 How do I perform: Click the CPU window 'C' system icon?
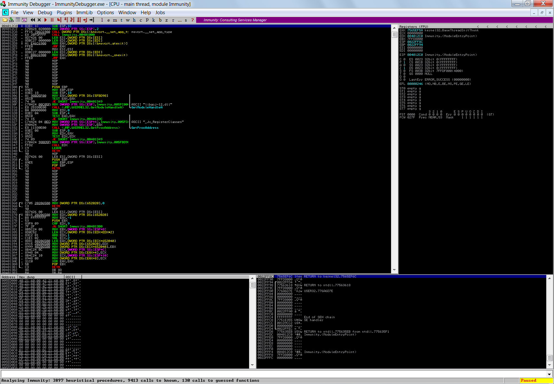coord(5,12)
